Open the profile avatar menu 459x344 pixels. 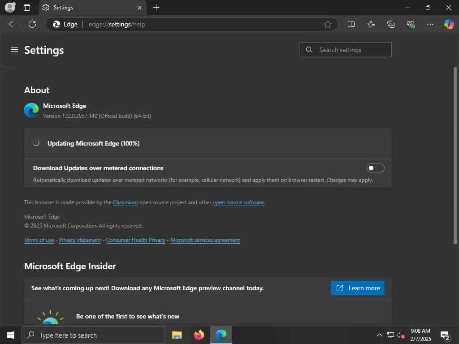(x=10, y=7)
